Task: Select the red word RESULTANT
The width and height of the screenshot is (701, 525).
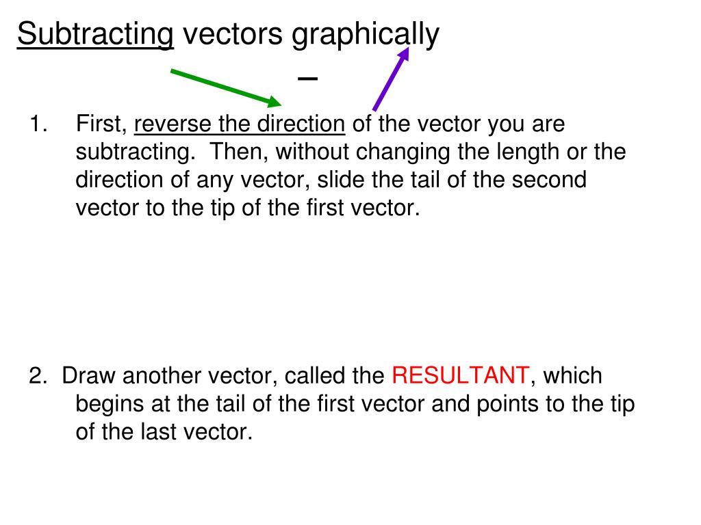Action: click(x=461, y=375)
